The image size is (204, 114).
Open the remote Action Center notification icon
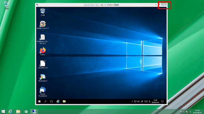162,101
